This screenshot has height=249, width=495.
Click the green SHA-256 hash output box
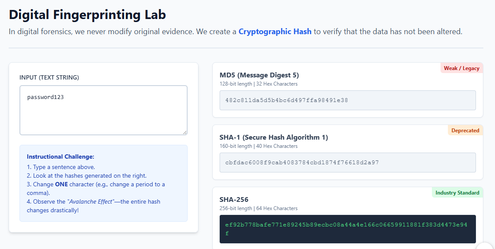click(348, 229)
